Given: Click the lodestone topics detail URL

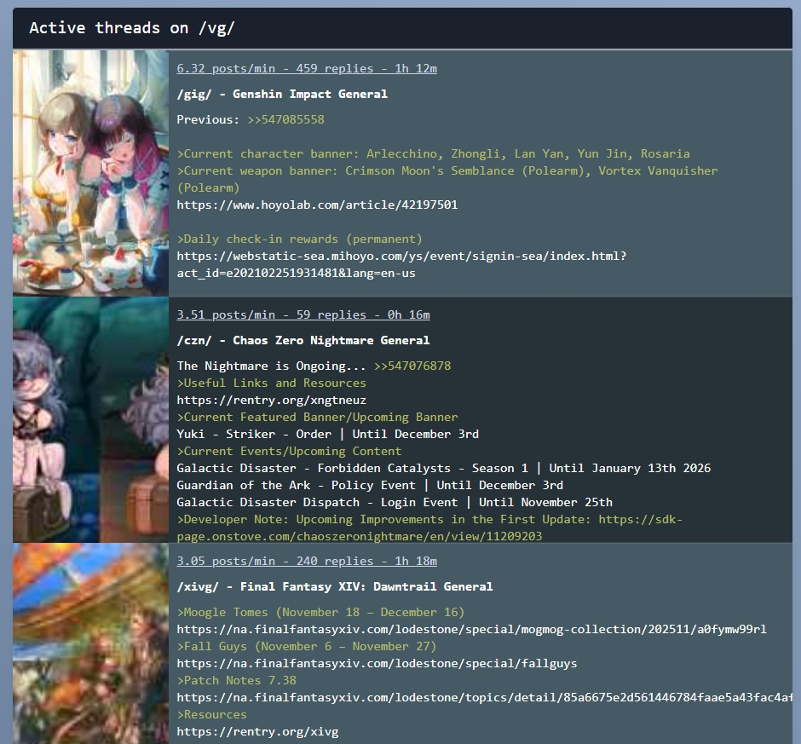Looking at the screenshot, I should pyautogui.click(x=484, y=697).
